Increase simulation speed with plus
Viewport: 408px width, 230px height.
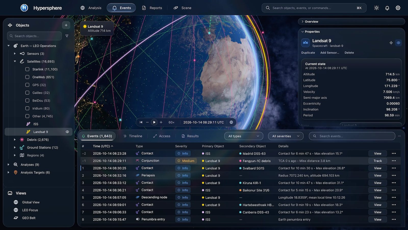161,122
